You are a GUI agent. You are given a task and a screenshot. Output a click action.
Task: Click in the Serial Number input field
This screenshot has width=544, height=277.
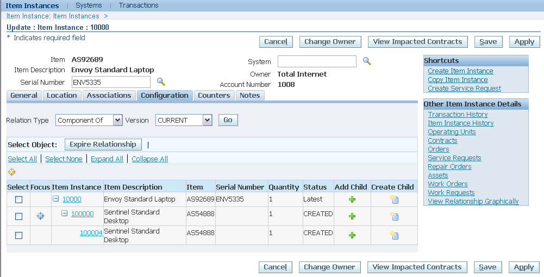(111, 82)
